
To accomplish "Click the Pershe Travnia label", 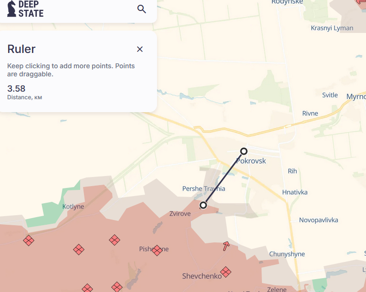I will (x=203, y=189).
